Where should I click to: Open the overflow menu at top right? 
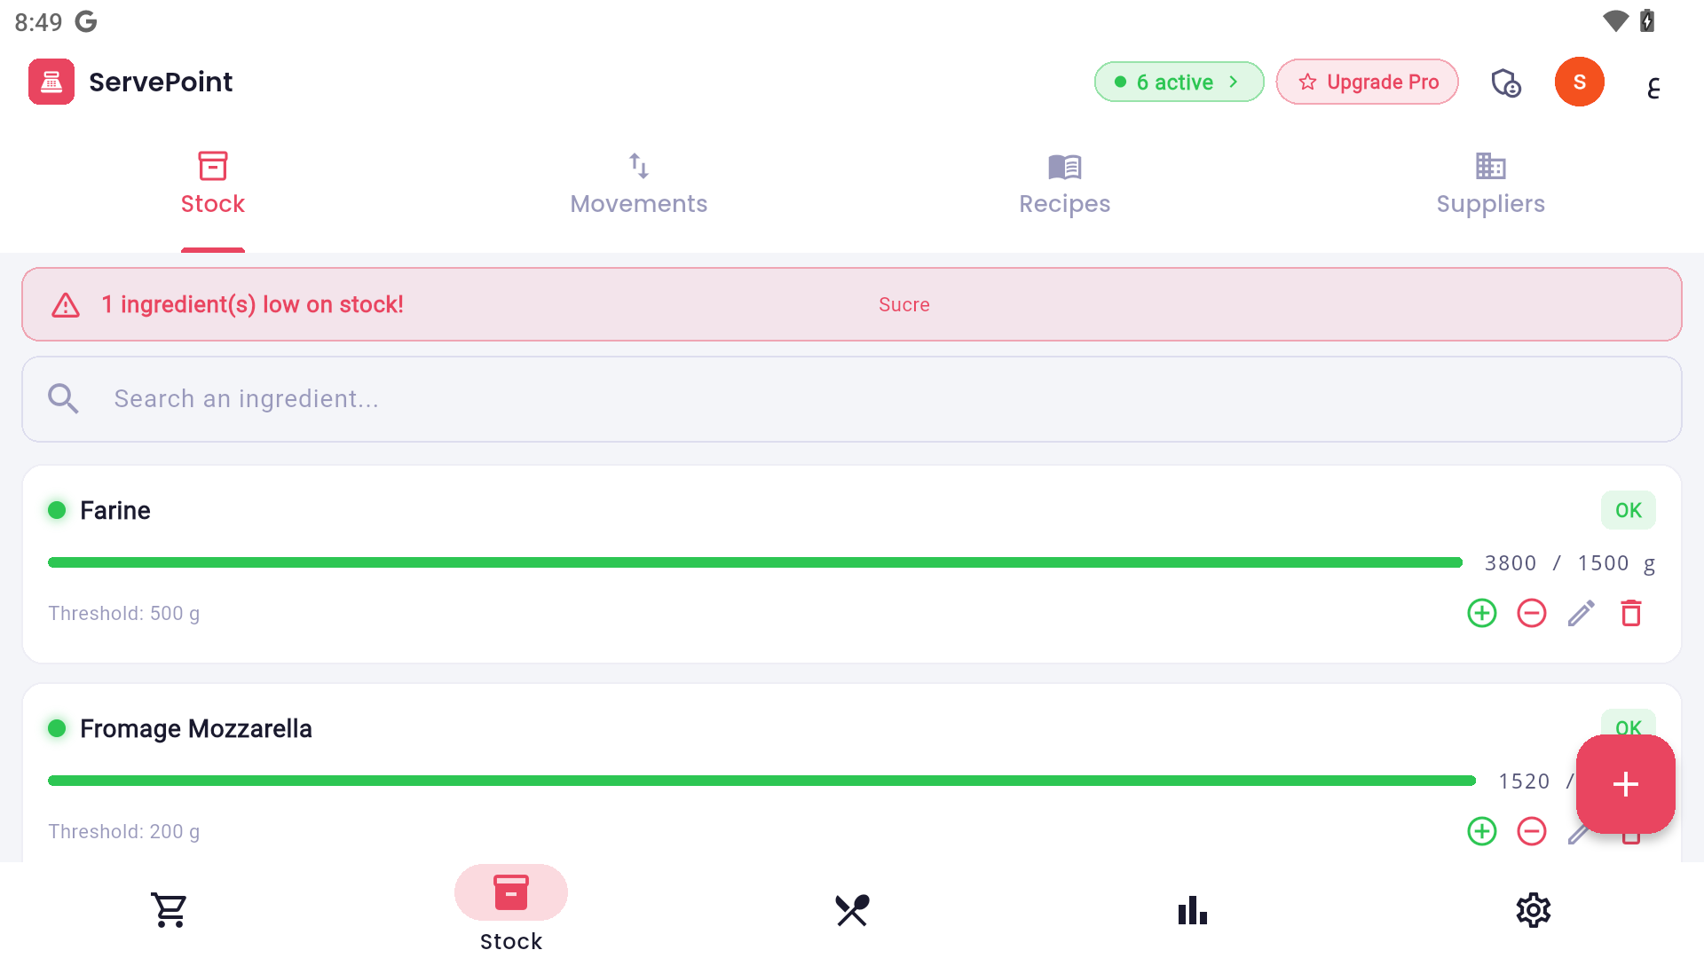pos(1653,86)
